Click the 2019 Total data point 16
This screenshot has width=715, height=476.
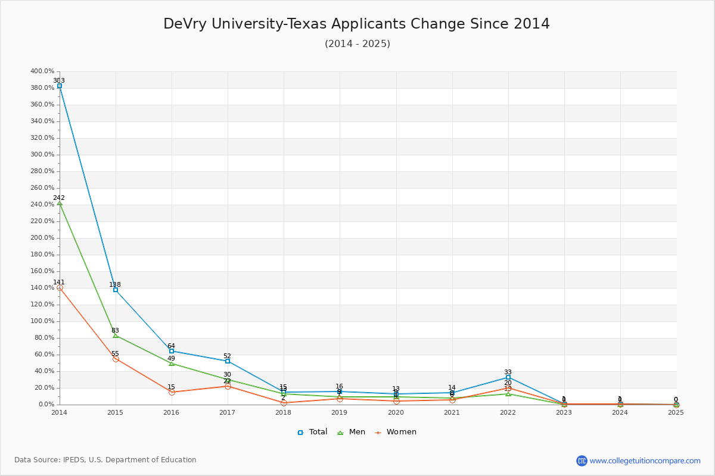(x=340, y=392)
